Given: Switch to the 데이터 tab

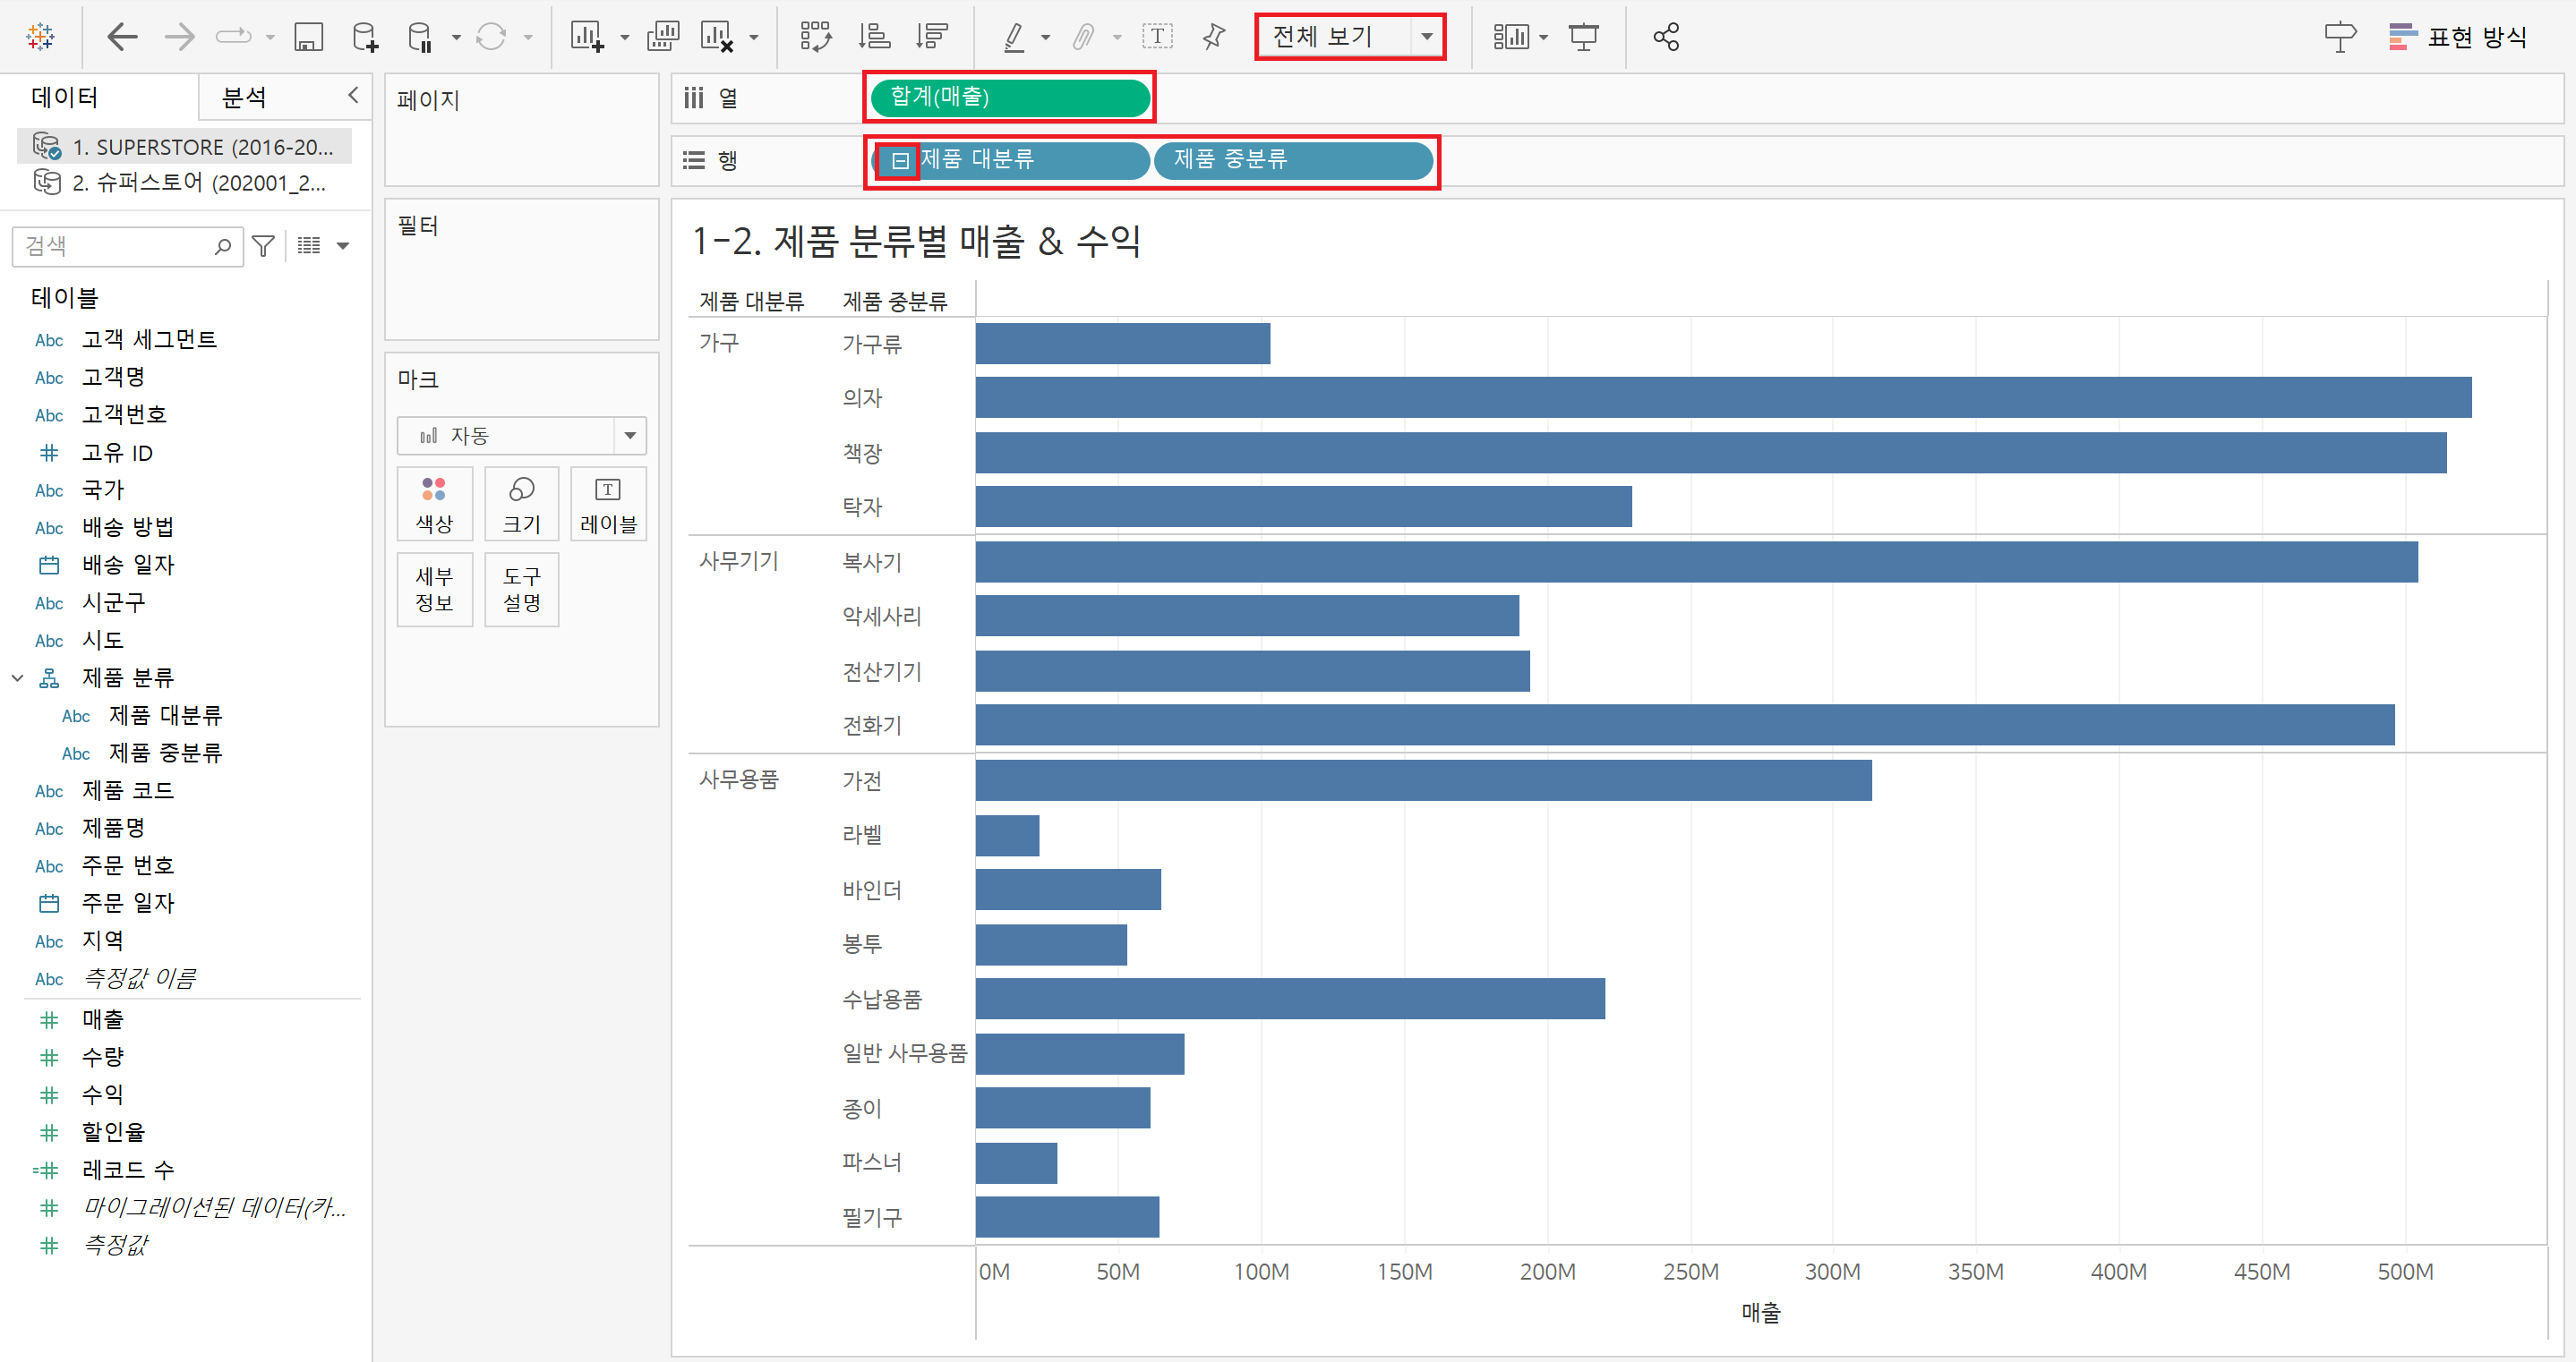Looking at the screenshot, I should click(x=65, y=97).
